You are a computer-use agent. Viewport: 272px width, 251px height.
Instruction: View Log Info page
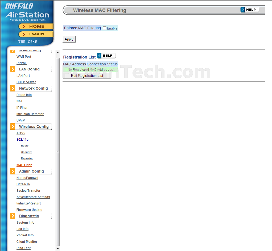(22, 229)
